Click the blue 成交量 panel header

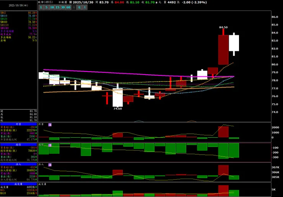18,184
